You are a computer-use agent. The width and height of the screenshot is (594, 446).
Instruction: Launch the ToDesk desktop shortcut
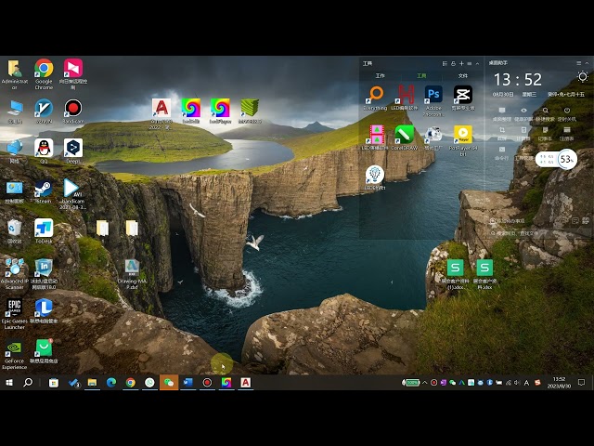click(44, 228)
